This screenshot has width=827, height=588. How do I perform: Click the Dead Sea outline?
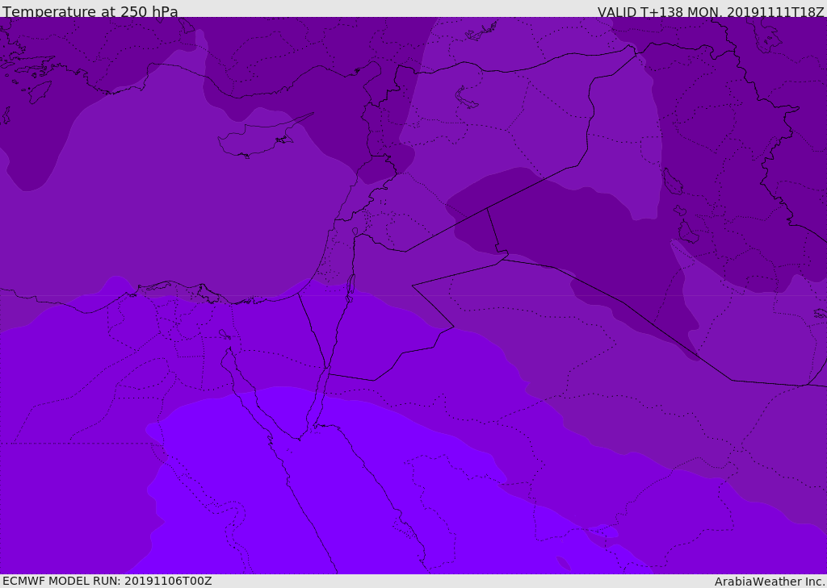351,285
